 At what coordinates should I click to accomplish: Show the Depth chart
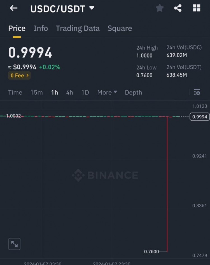pyautogui.click(x=133, y=92)
